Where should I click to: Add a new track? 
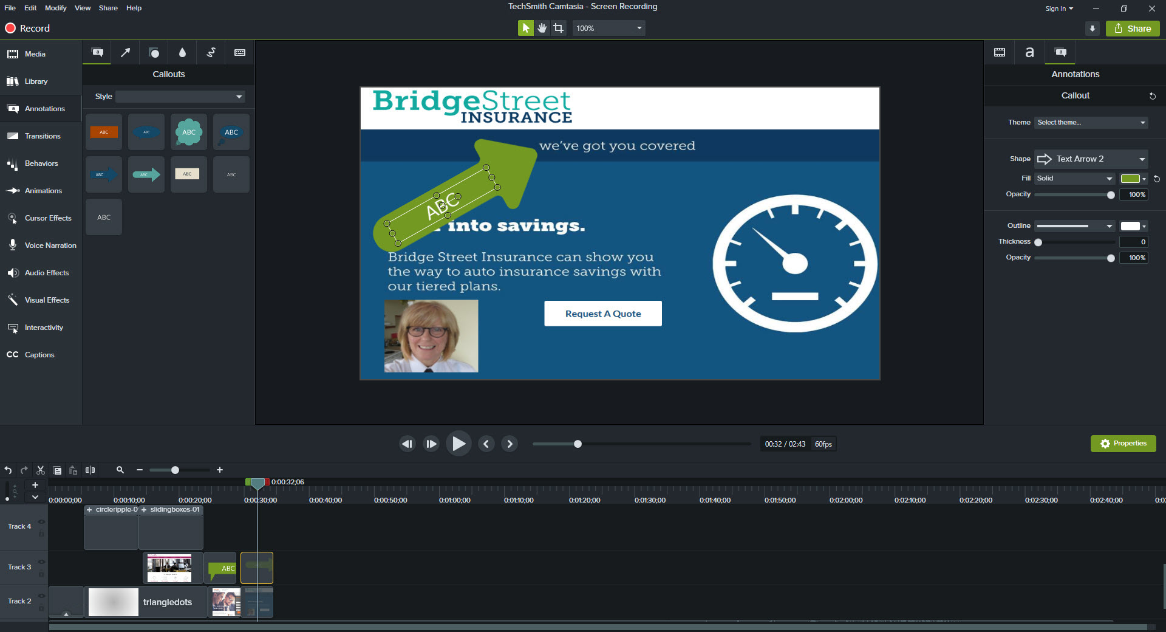(x=35, y=485)
